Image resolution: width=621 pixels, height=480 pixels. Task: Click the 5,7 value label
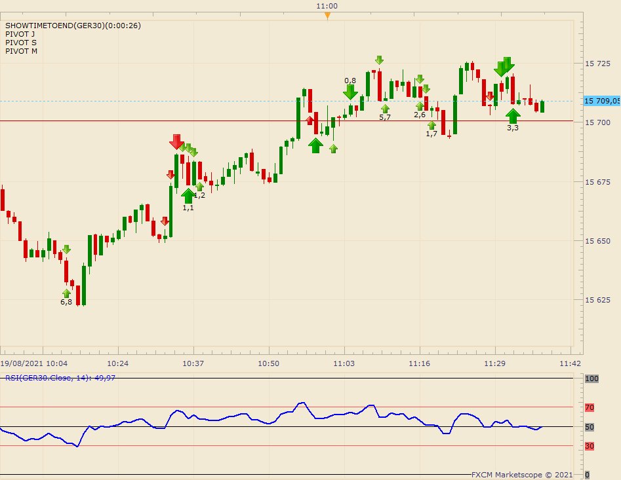385,117
